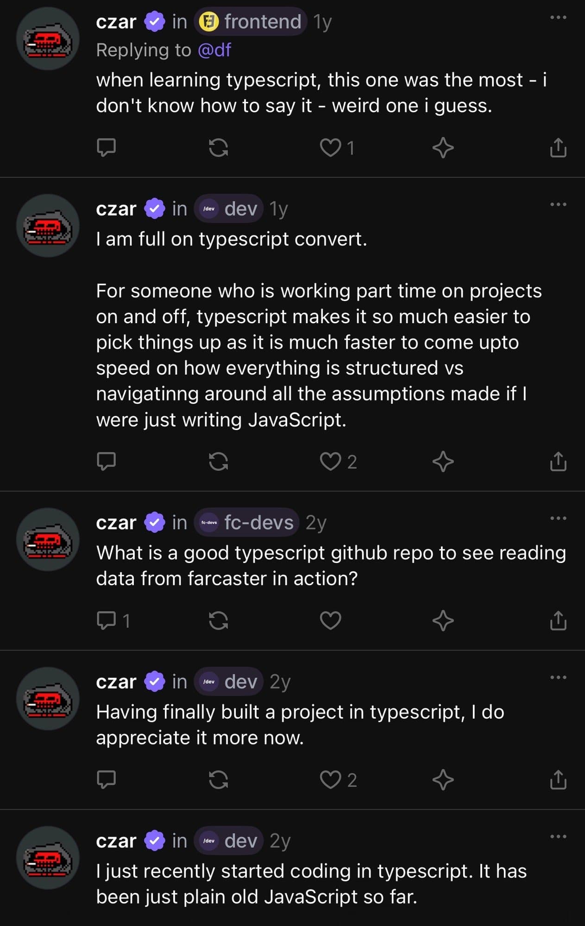The image size is (585, 926).
Task: Open the three-dot menu on the fc-devs cast
Action: coord(558,519)
